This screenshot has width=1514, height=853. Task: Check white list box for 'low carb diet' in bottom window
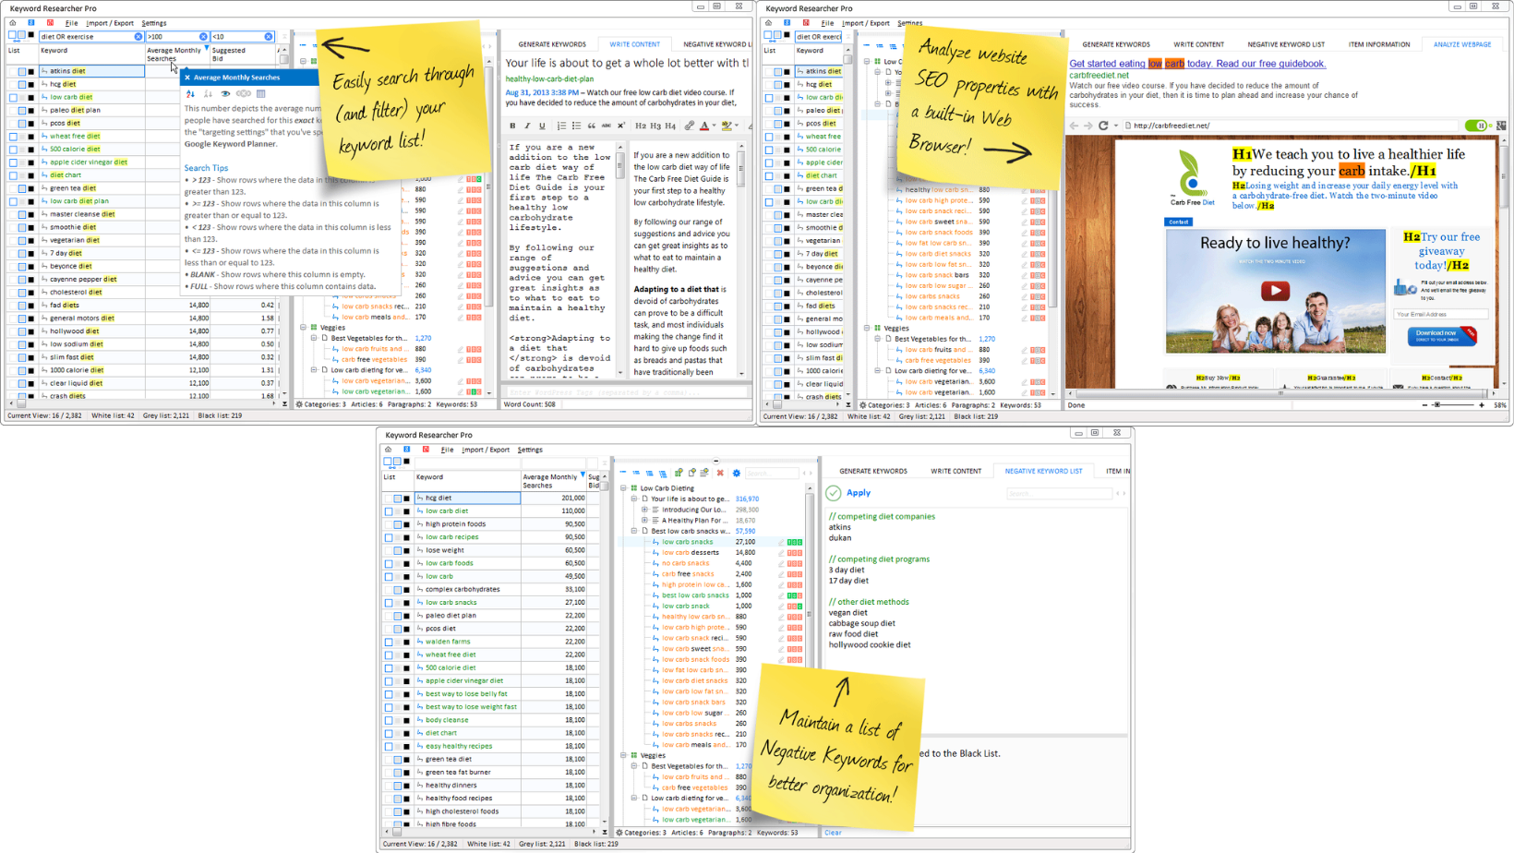click(390, 511)
